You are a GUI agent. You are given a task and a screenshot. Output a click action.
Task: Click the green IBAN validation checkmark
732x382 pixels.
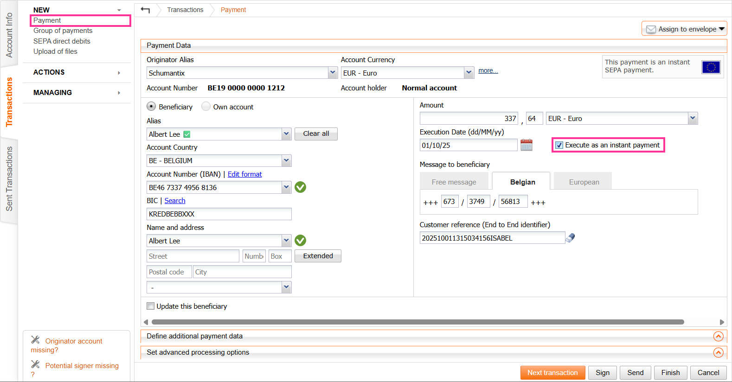(300, 187)
